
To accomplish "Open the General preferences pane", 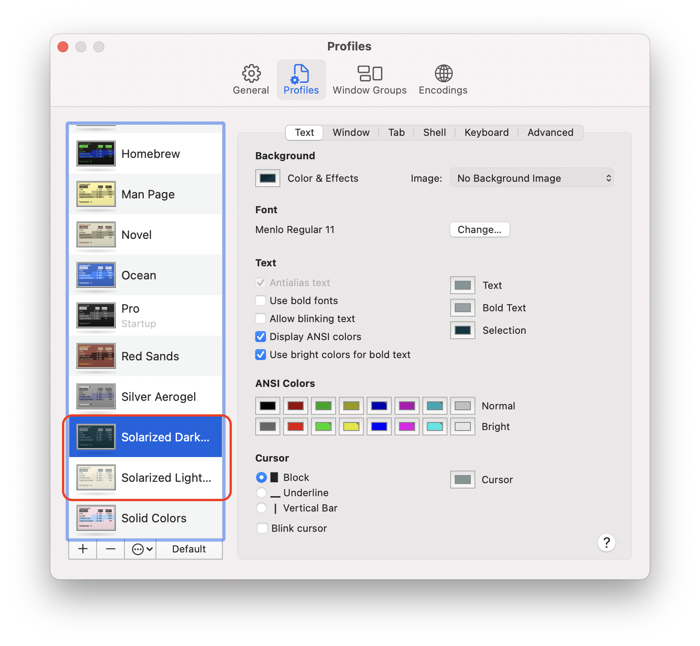I will tap(251, 80).
